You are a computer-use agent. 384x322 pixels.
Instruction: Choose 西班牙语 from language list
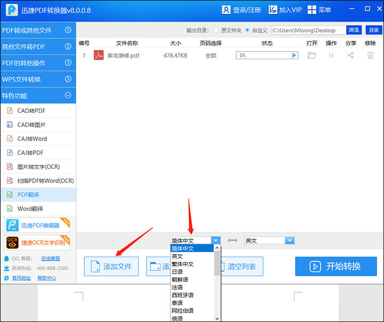pos(192,295)
